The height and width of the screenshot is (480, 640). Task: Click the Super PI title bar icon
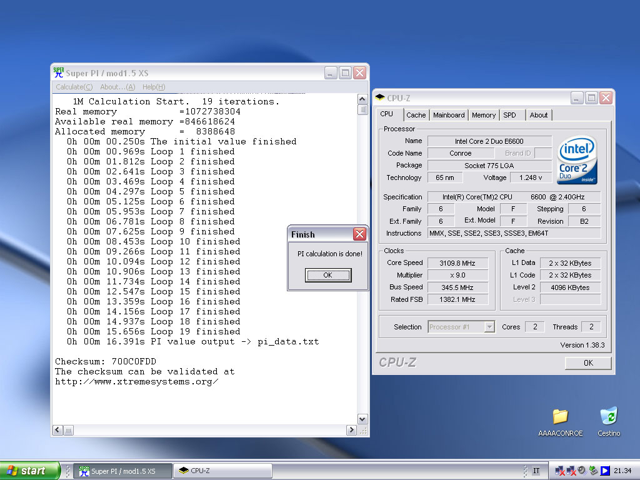click(x=59, y=72)
